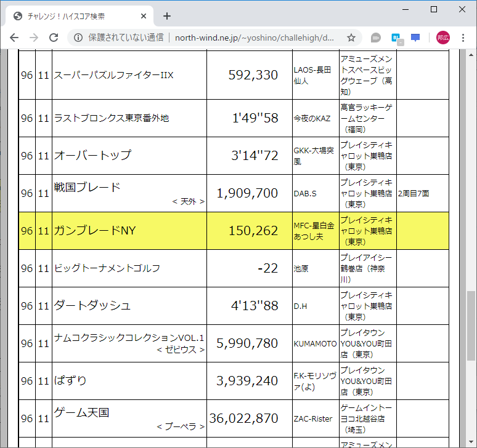This screenshot has width=477, height=448.
Task: Open a new tab with the plus button
Action: [167, 16]
